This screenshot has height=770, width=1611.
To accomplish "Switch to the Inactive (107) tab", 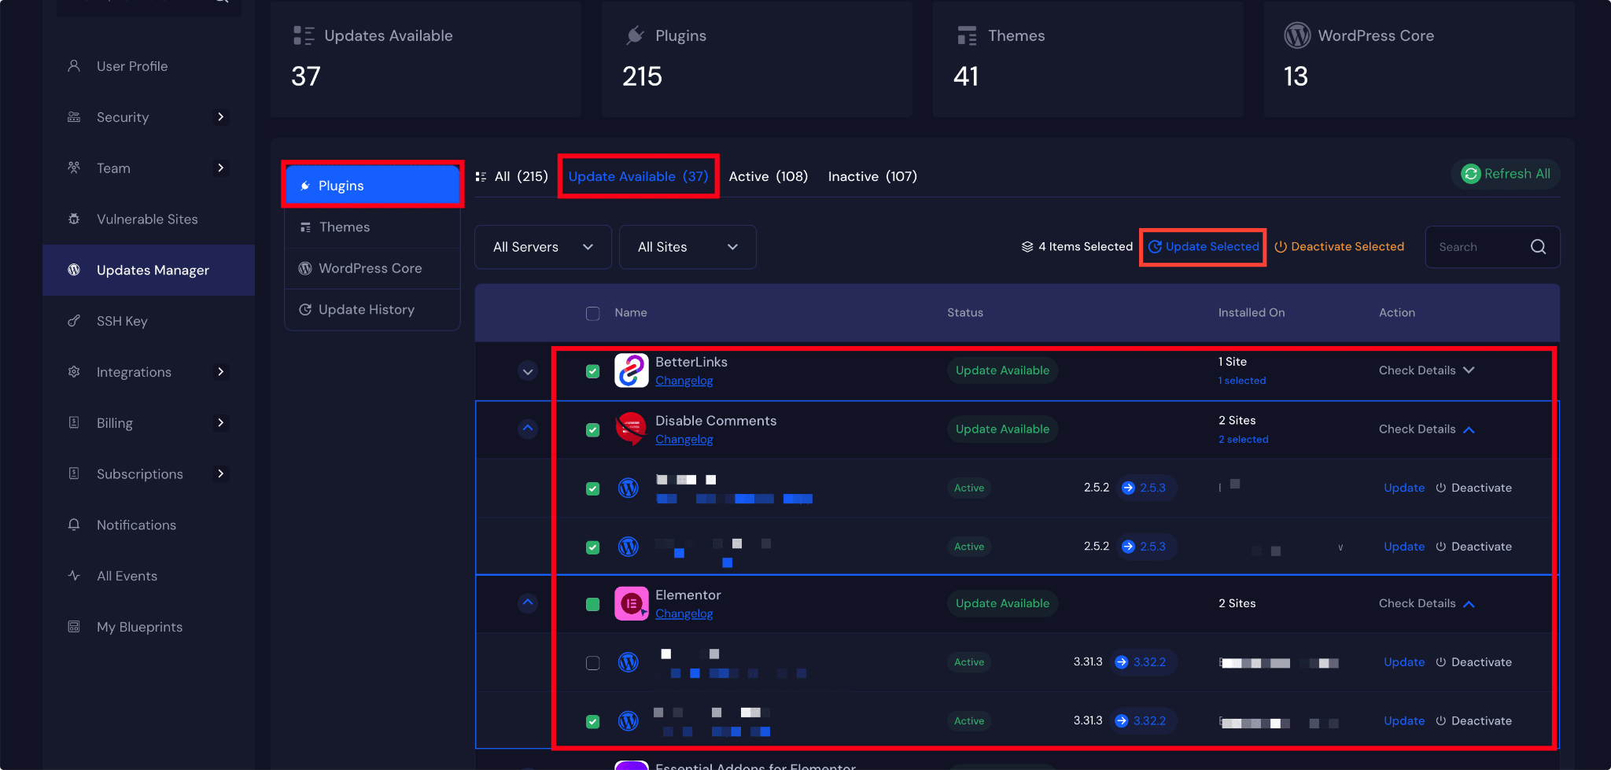I will [x=872, y=177].
